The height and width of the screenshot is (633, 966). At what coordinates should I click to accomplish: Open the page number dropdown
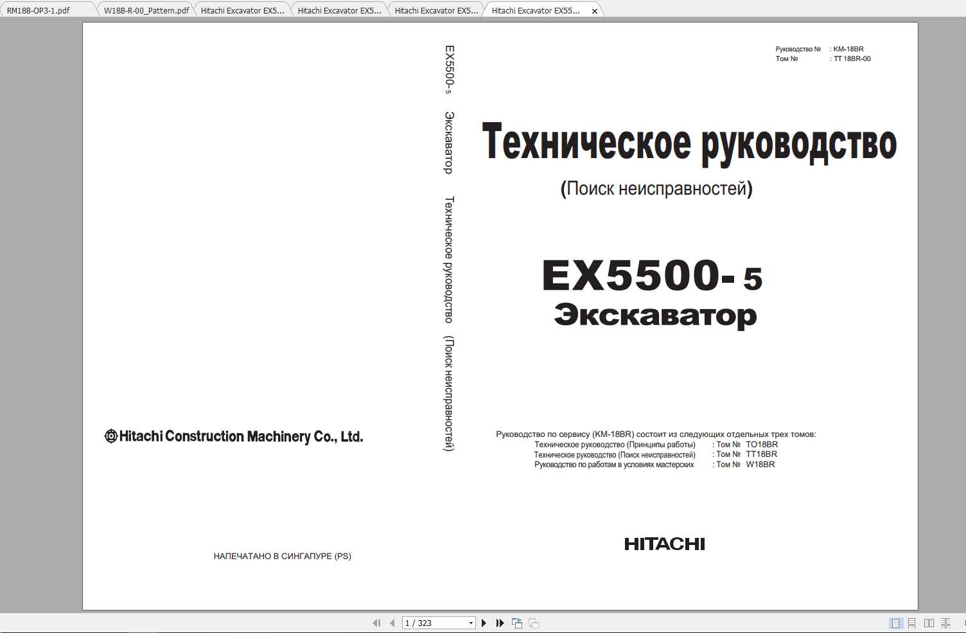[x=471, y=623]
